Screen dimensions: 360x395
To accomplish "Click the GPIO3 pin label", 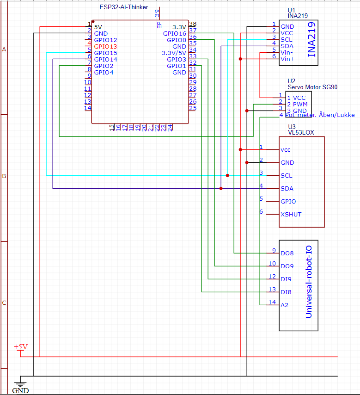I will [177, 60].
